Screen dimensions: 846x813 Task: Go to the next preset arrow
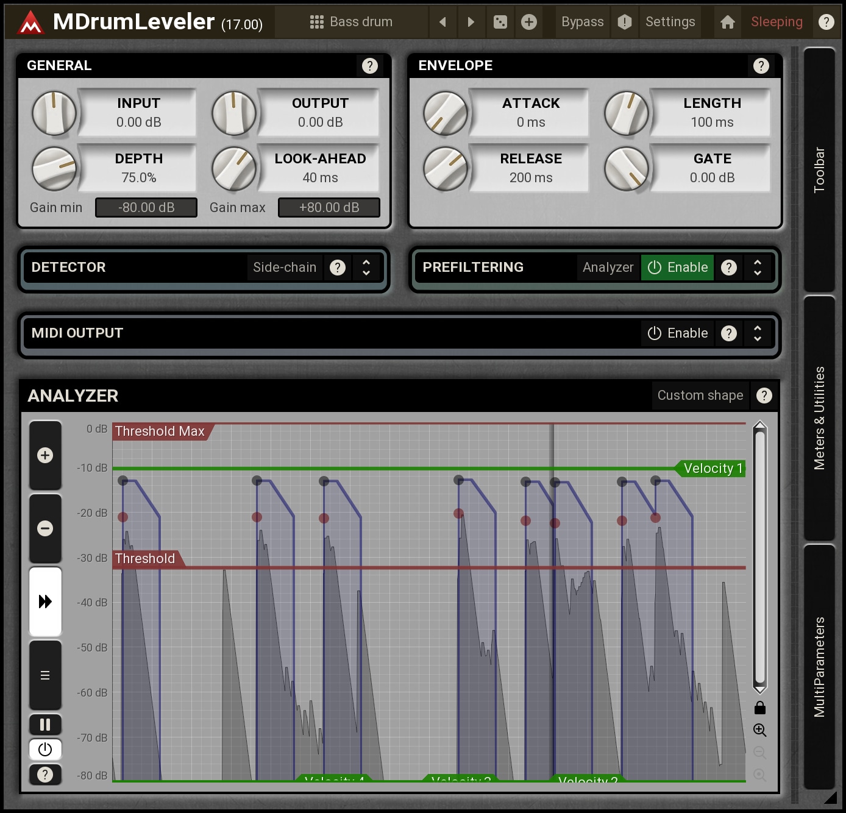click(x=471, y=23)
